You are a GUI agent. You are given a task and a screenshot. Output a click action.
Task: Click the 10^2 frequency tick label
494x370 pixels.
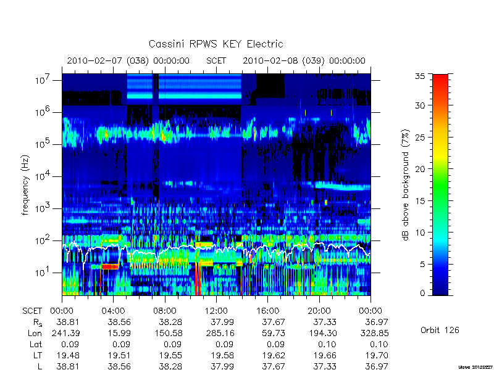43,240
